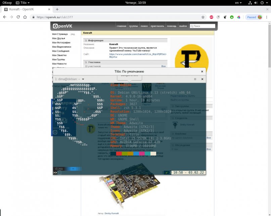Collapse the Участники section header
The width and height of the screenshot is (271, 216).
tap(125, 62)
